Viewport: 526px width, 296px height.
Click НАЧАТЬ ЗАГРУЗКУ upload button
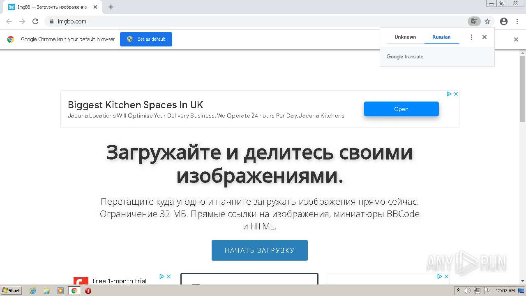[x=260, y=250]
